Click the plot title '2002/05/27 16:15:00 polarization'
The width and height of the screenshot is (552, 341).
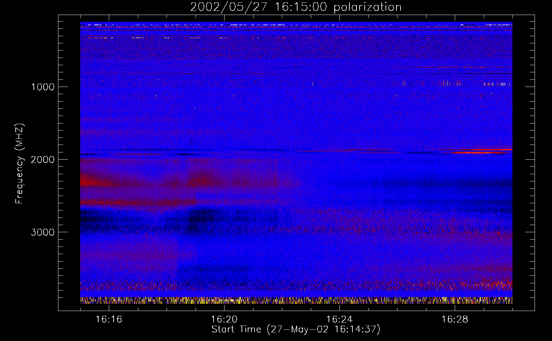pos(296,7)
